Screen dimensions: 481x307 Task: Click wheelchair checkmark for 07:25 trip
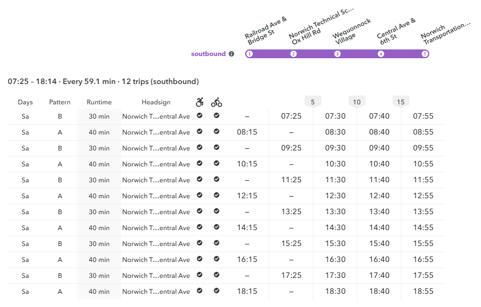200,115
